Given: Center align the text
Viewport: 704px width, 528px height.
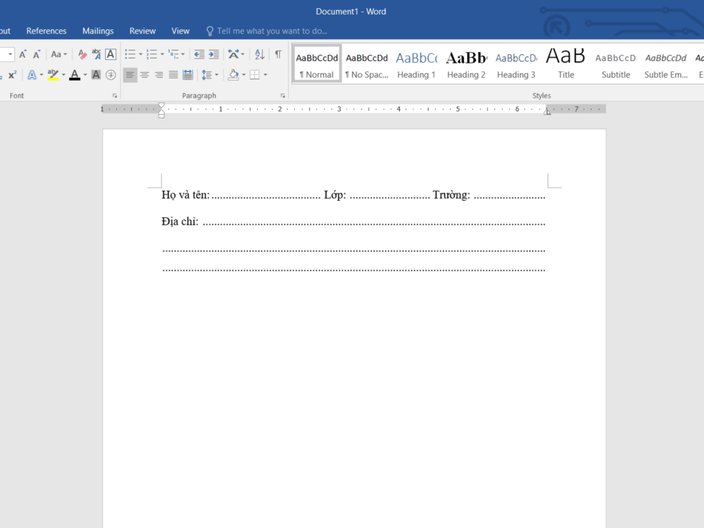Looking at the screenshot, I should pos(144,74).
